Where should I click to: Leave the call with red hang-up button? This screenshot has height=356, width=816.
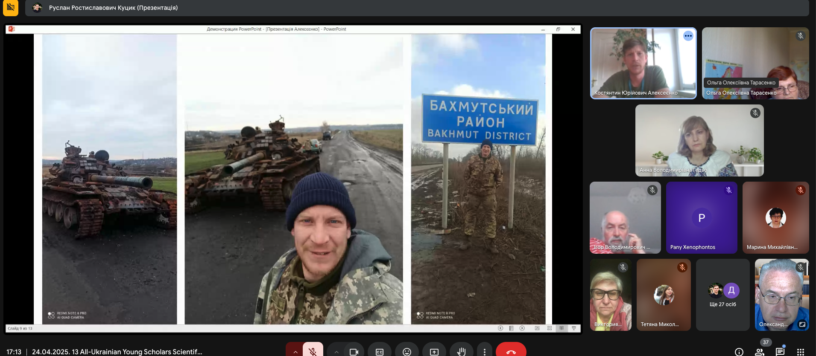pyautogui.click(x=511, y=351)
